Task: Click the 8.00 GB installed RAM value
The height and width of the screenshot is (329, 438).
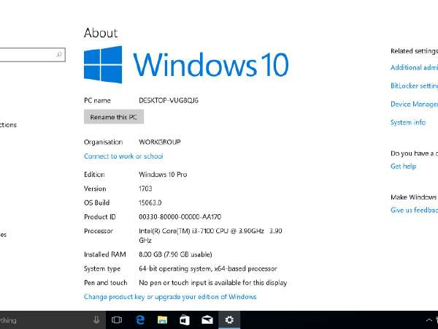Action: pos(175,254)
